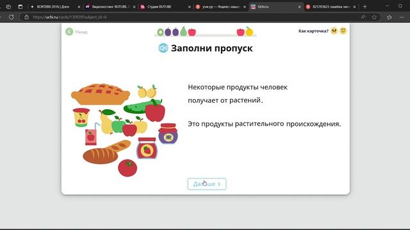410x230 pixels.
Task: Reload the page
Action: [x=12, y=17]
